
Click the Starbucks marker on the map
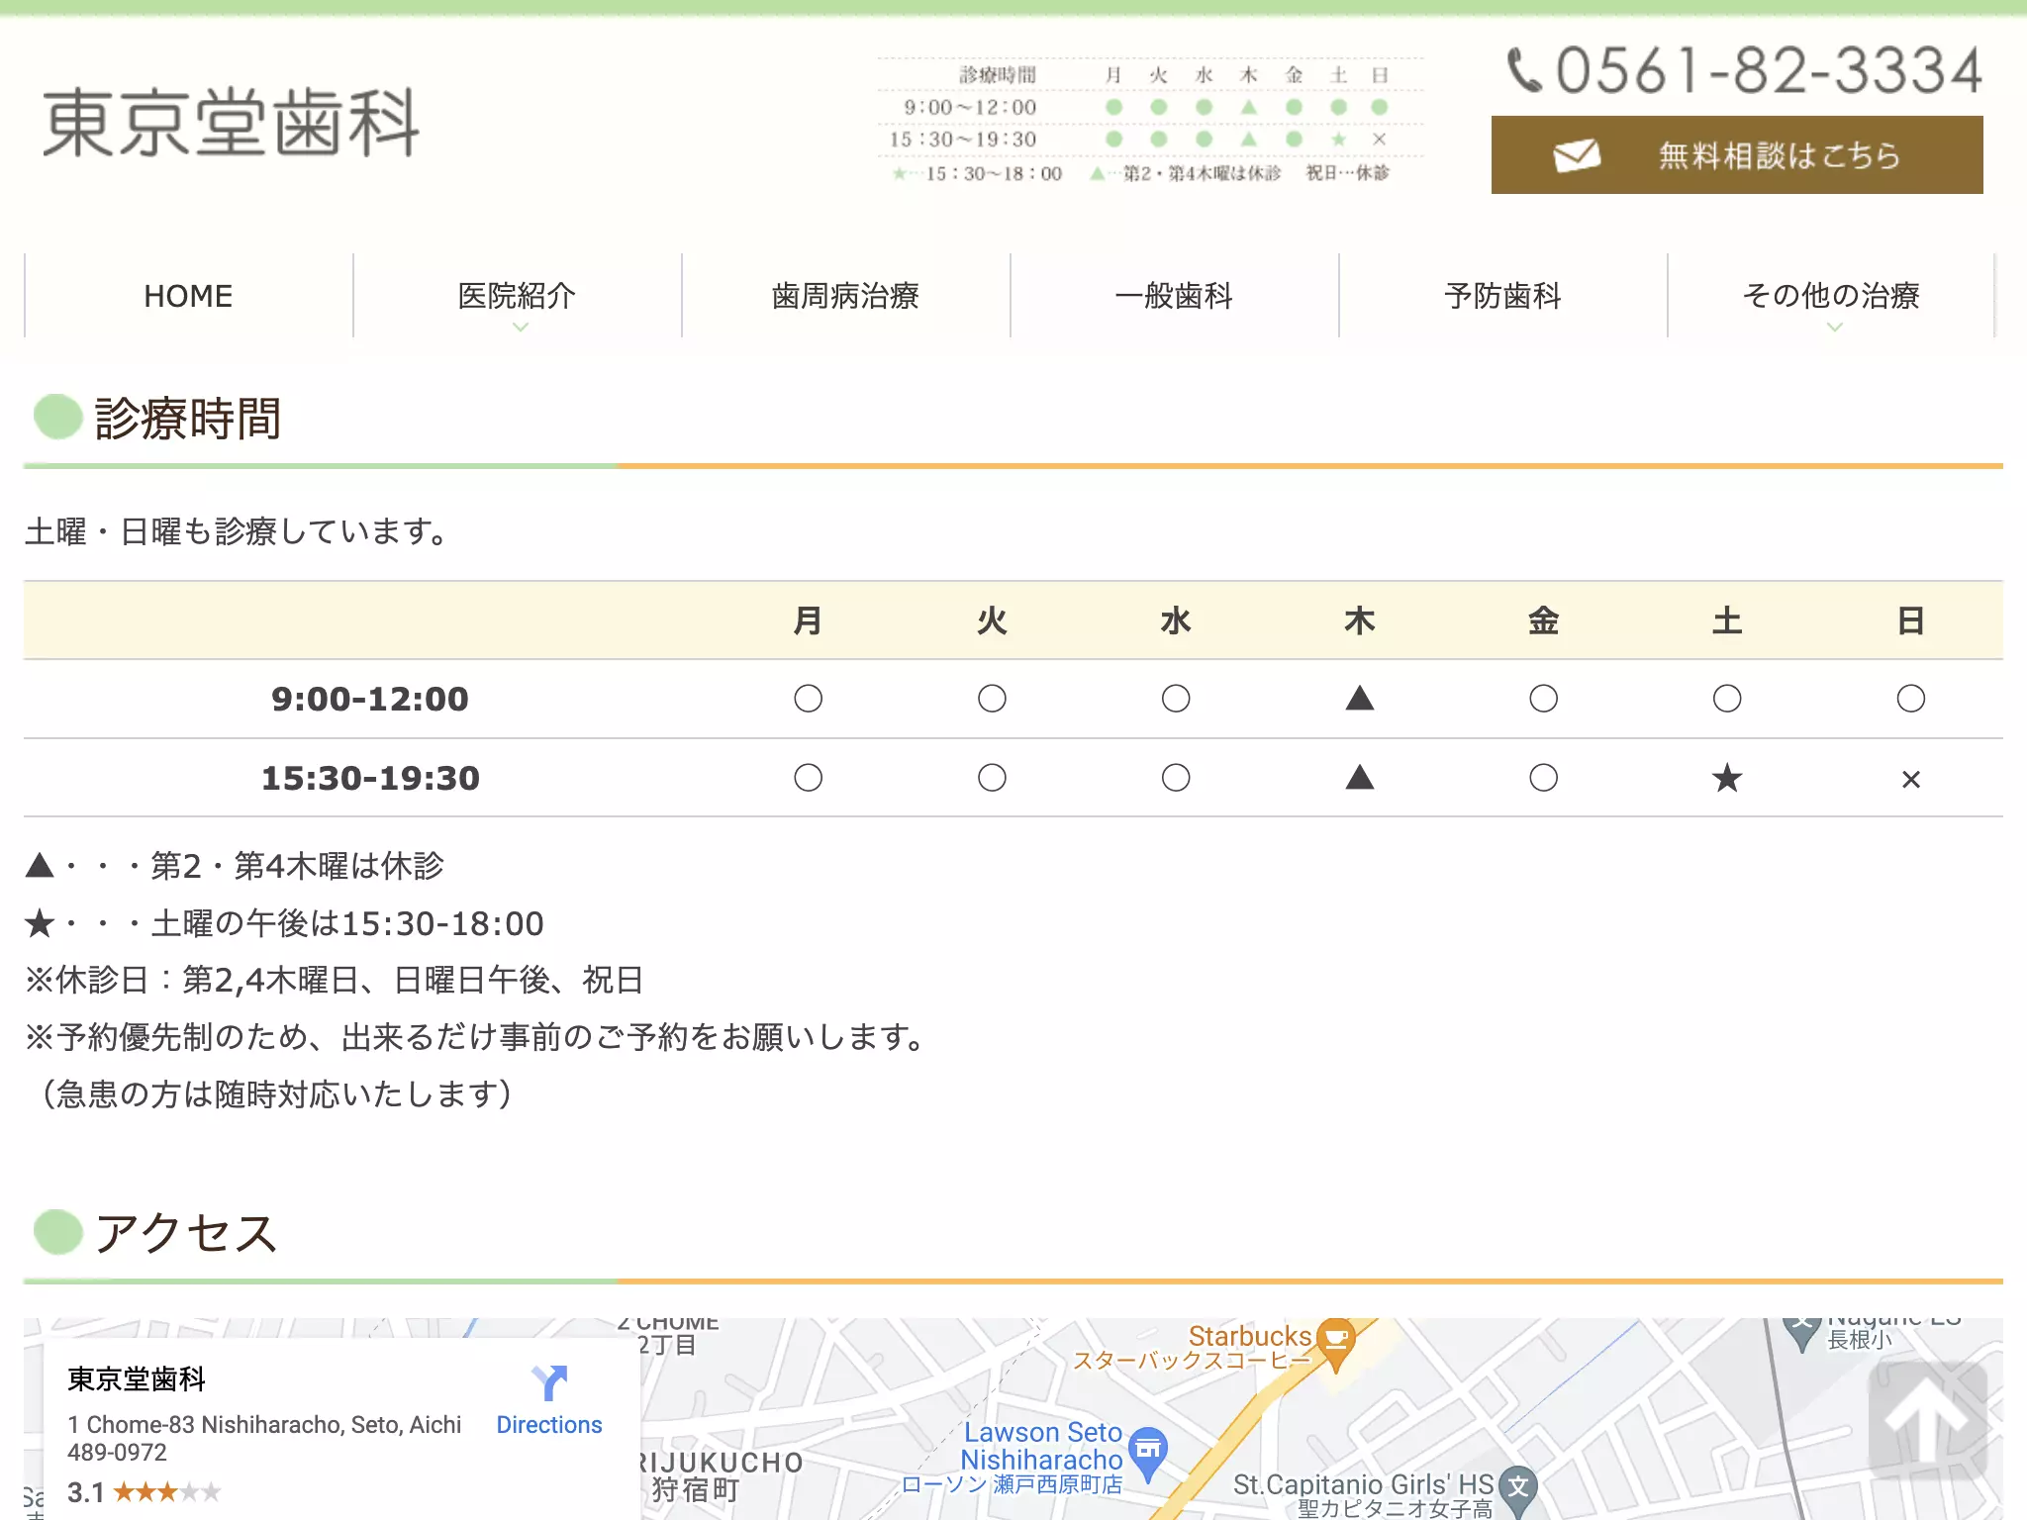pyautogui.click(x=1336, y=1344)
